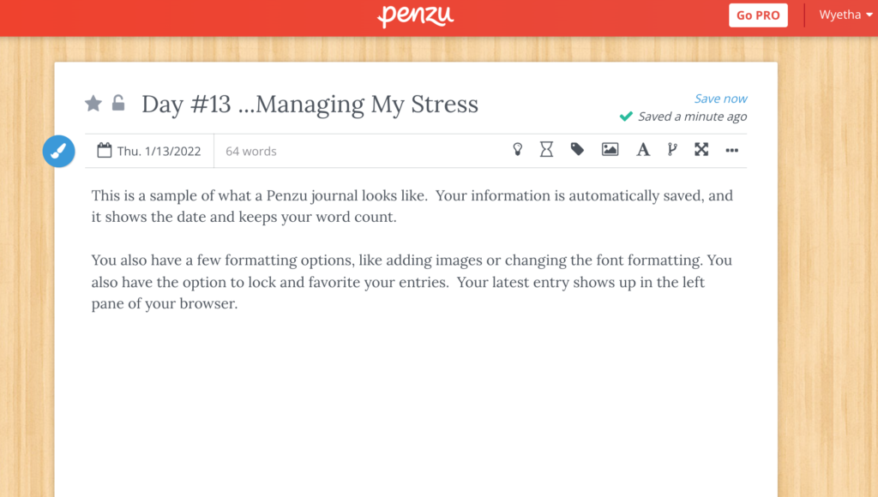Click the Go PRO button

coord(758,15)
